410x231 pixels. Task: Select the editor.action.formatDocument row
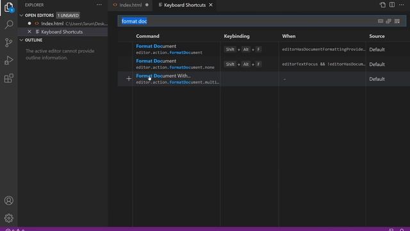pyautogui.click(x=264, y=49)
